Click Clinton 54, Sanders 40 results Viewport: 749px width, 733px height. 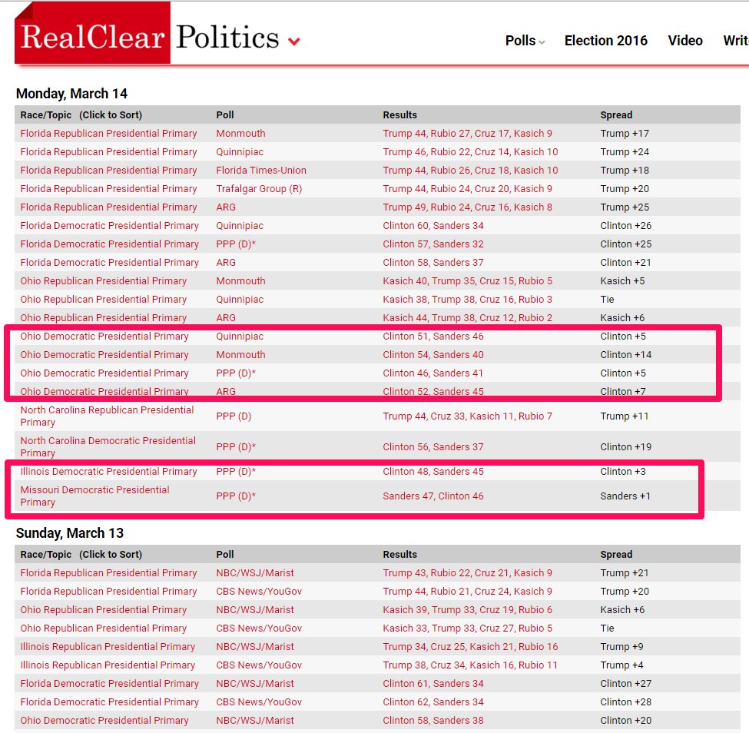(x=433, y=355)
